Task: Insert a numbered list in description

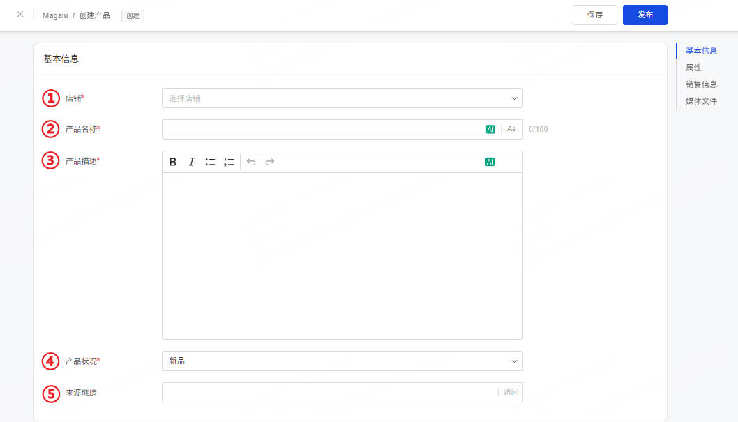Action: click(229, 162)
